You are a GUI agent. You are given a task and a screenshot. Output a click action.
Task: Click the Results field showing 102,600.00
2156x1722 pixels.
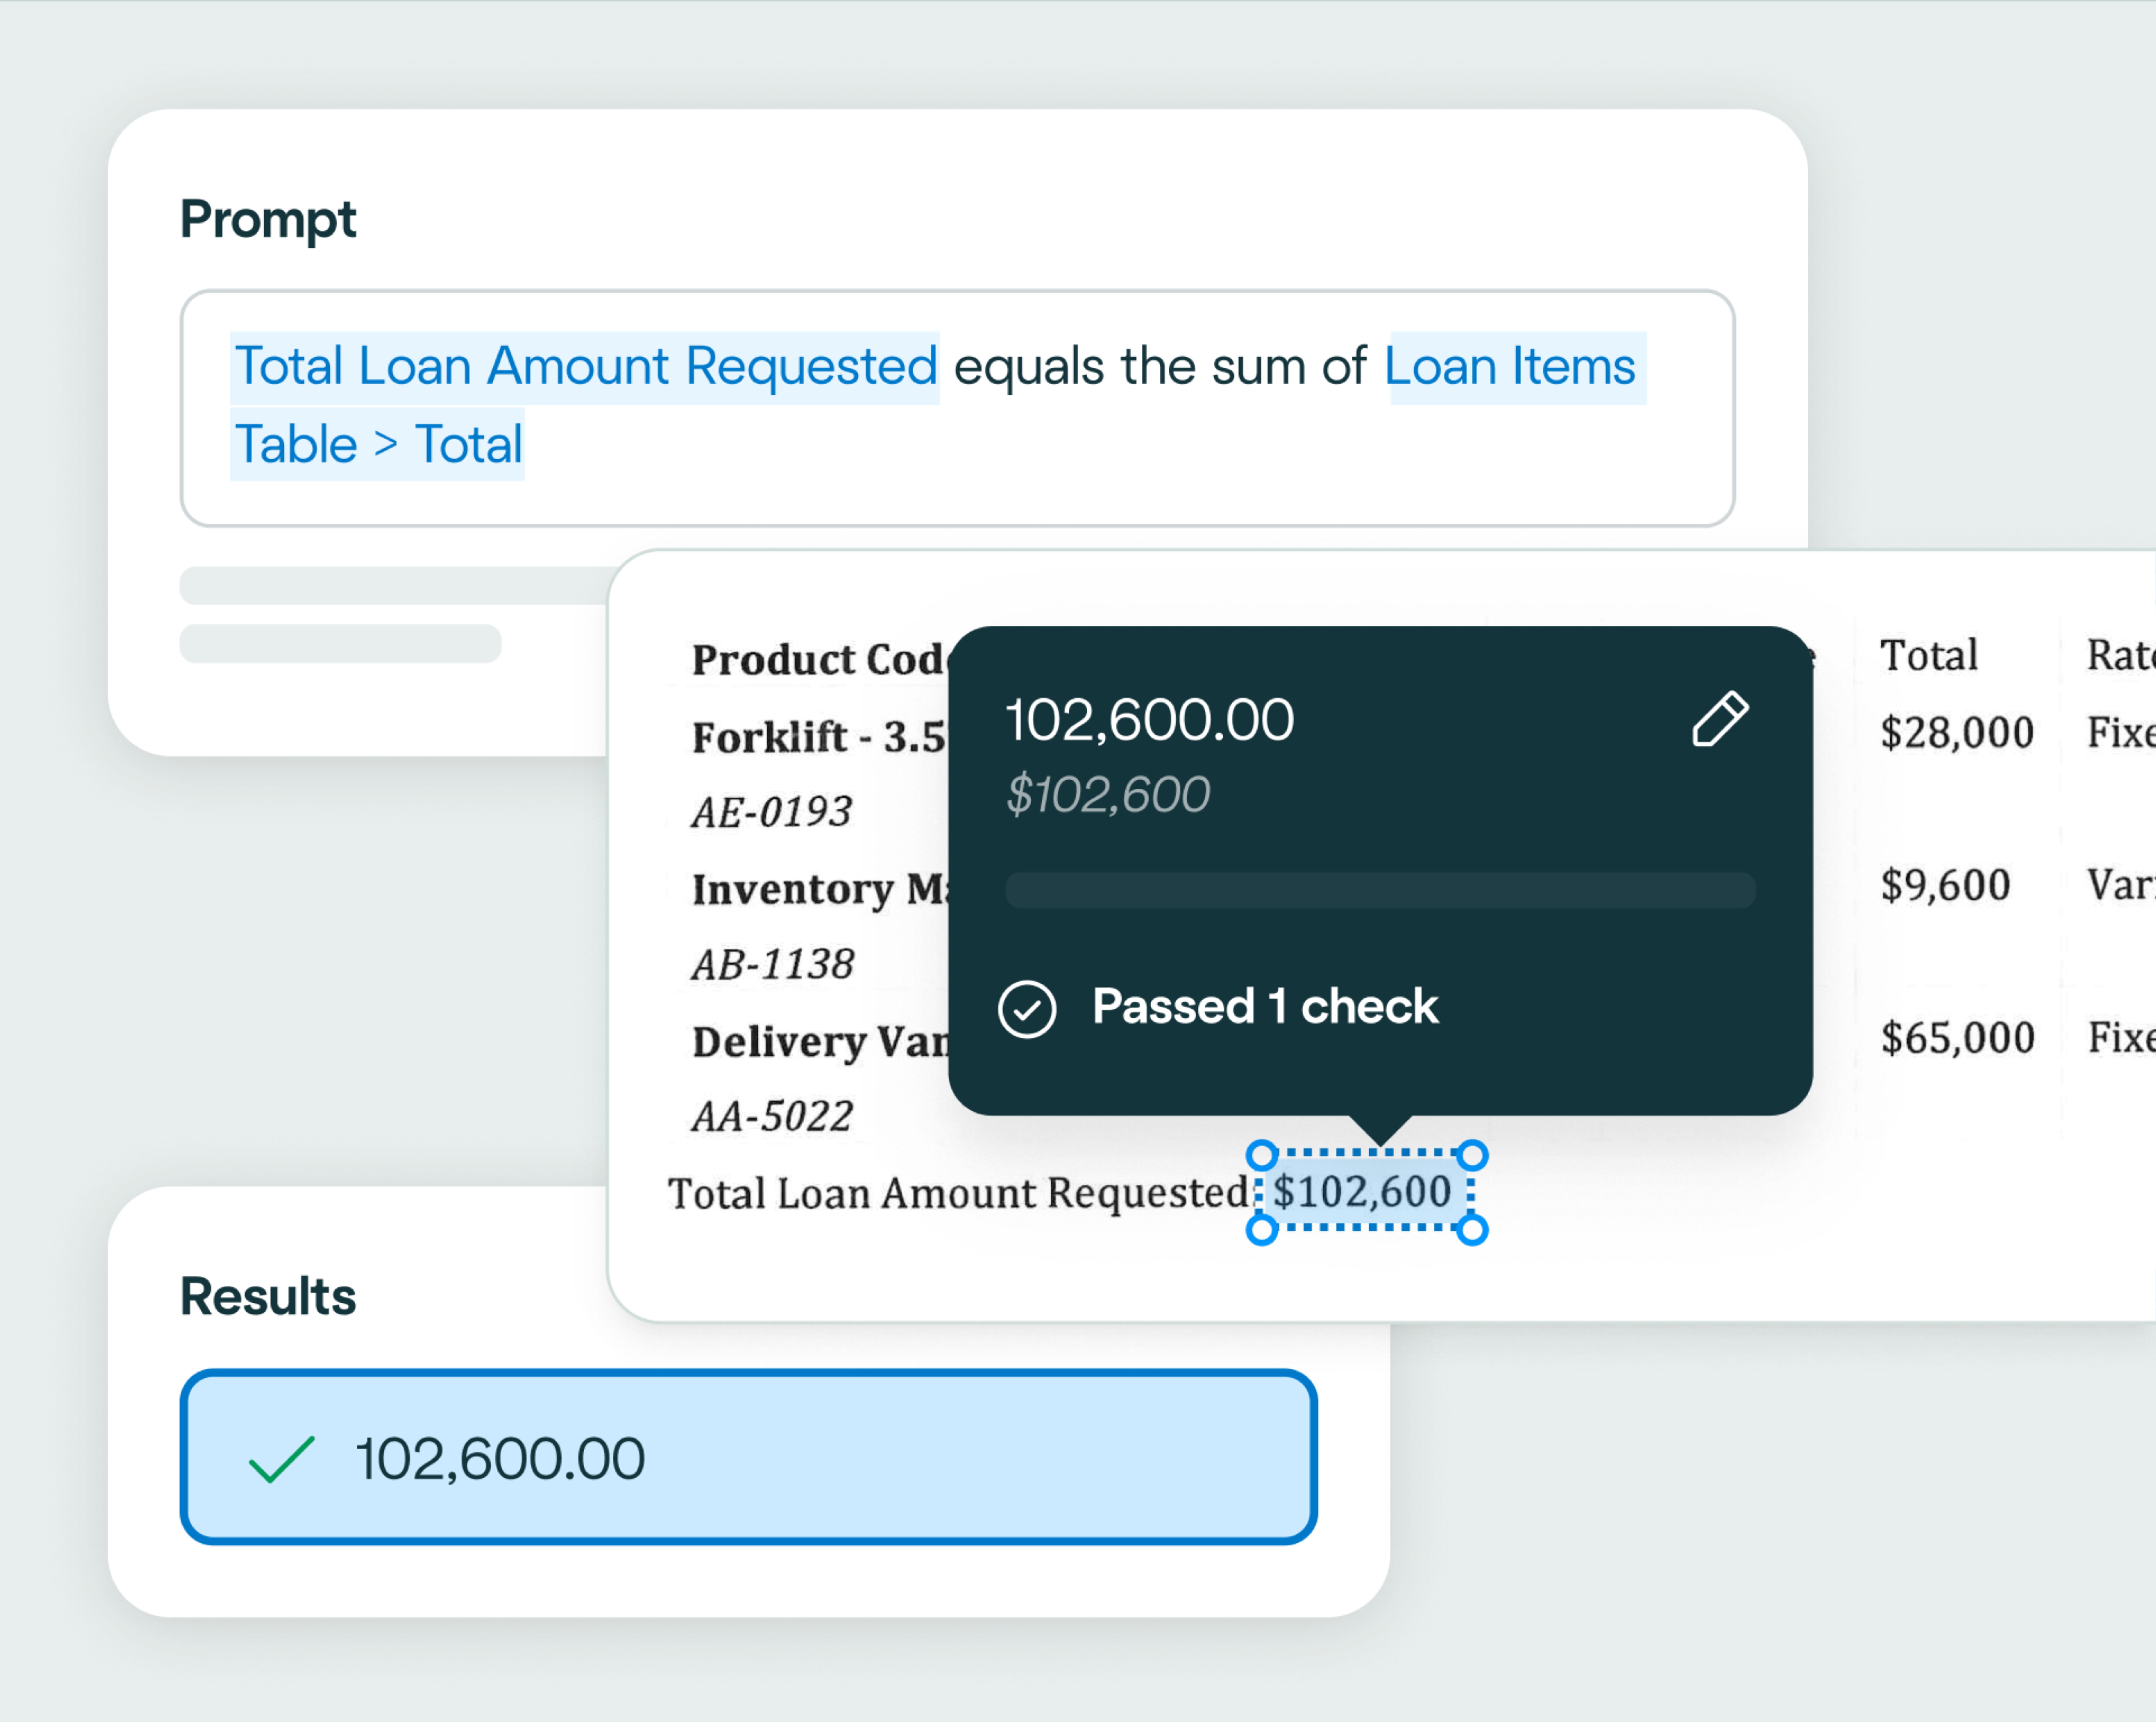pos(748,1457)
